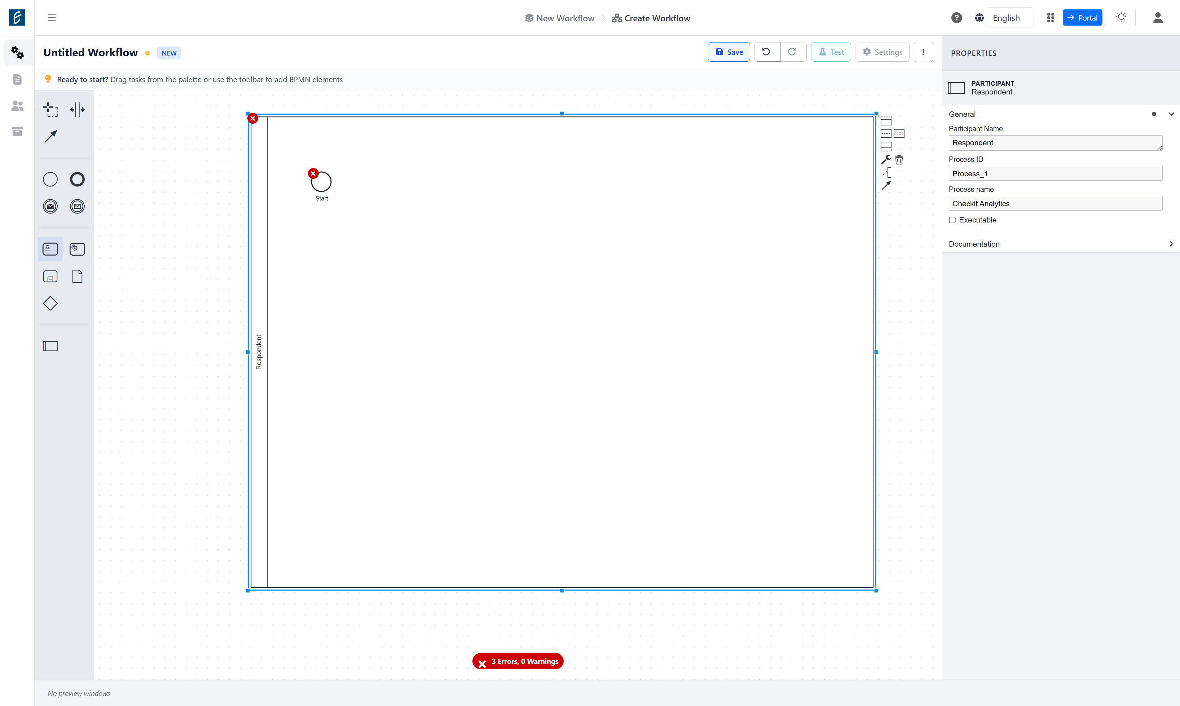Collapse the General properties section

point(1171,114)
